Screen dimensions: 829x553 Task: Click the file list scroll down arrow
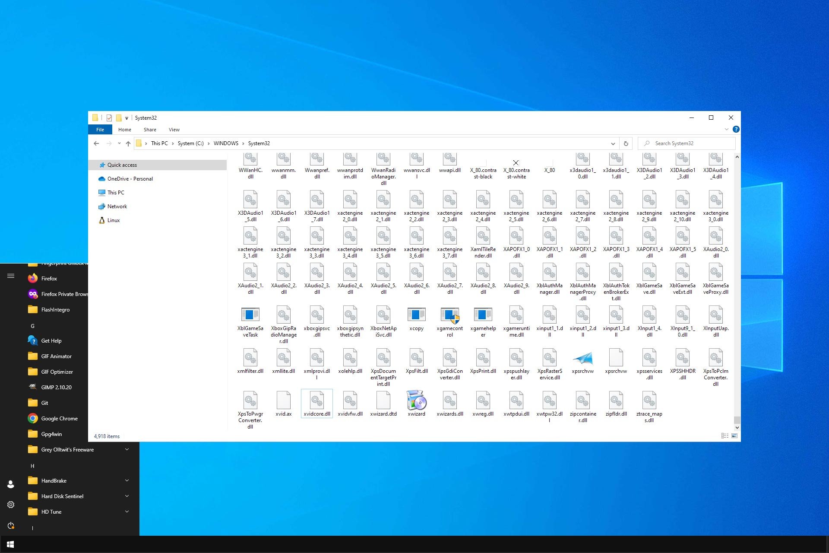click(737, 428)
